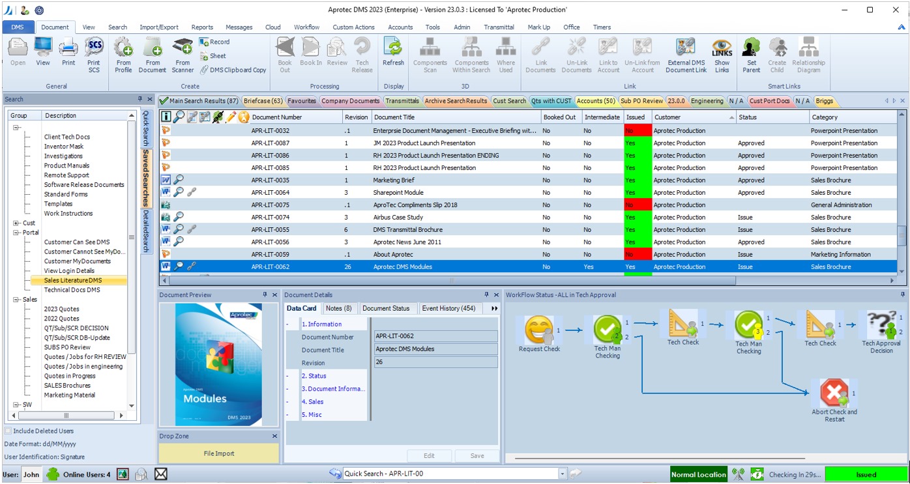This screenshot has height=484, width=910.
Task: Switch to the Briefcase (63) tab
Action: click(x=263, y=101)
